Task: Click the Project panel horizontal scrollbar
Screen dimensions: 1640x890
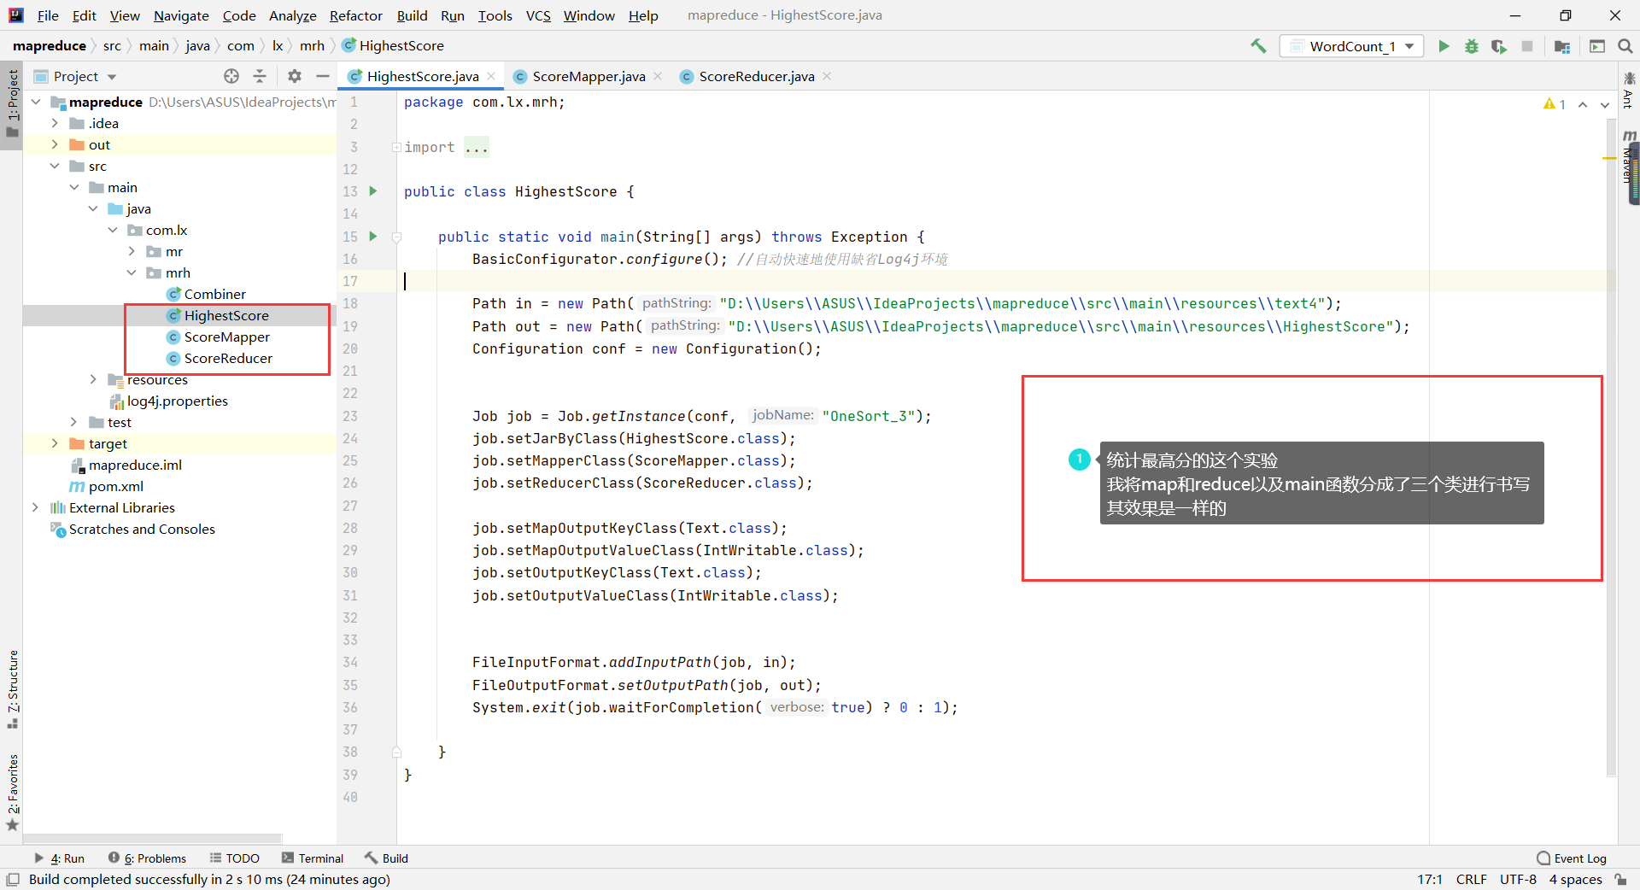Action: tap(152, 839)
